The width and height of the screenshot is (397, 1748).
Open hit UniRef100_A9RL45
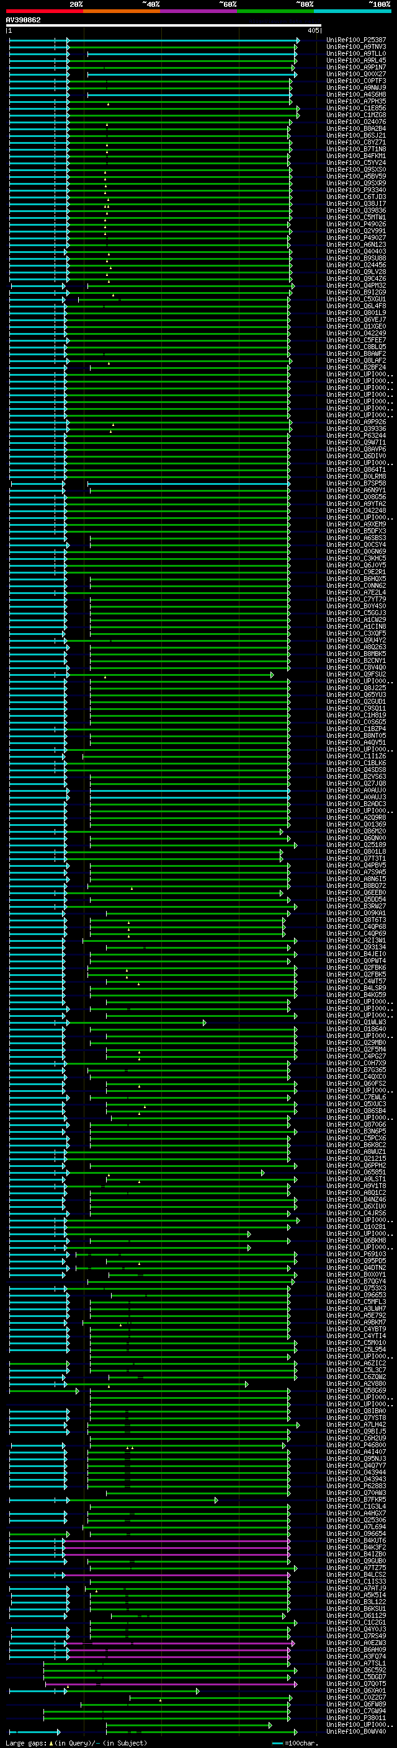pos(356,60)
